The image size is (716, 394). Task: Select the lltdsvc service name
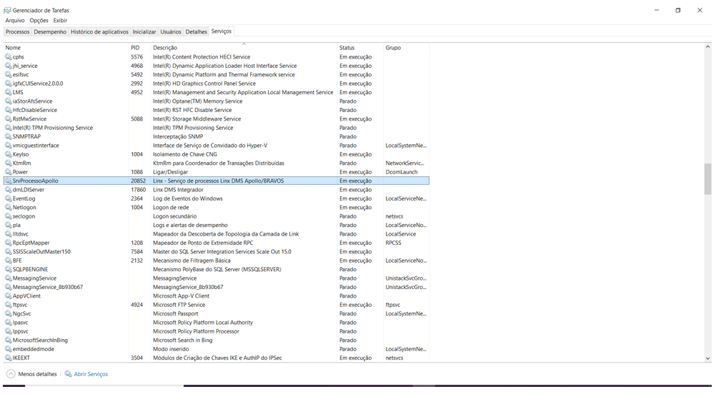[x=21, y=234]
